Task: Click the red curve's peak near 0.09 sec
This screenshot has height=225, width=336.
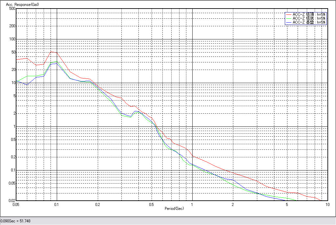Action: click(51, 52)
